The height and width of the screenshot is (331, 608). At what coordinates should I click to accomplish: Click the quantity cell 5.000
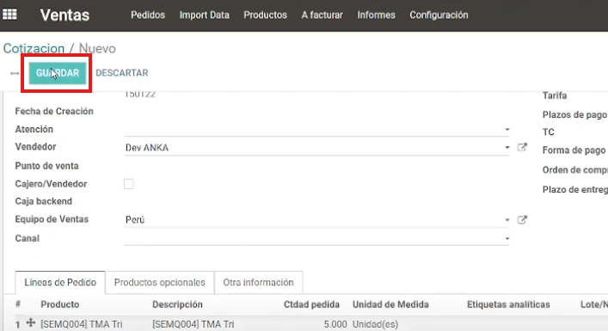pyautogui.click(x=335, y=324)
